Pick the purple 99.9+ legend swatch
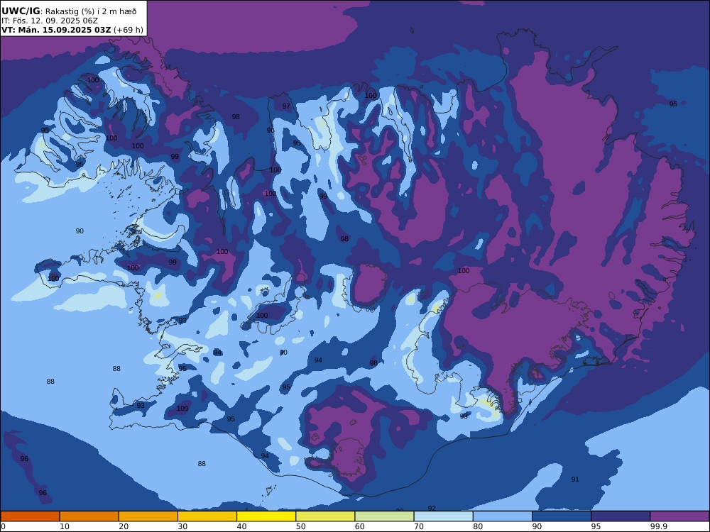Viewport: 710px width, 532px height. click(679, 516)
